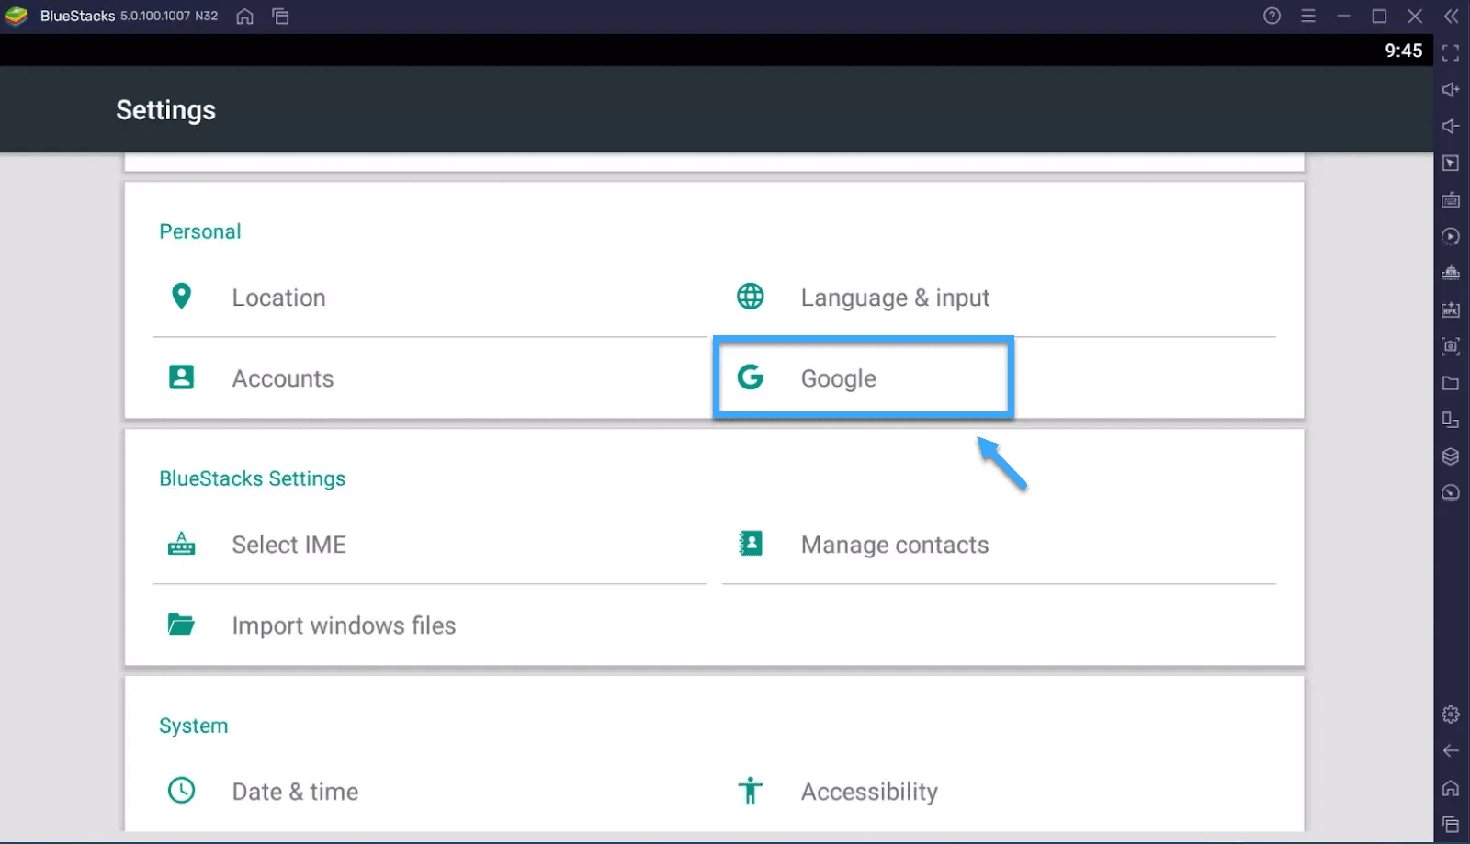Open Language & input settings

click(x=999, y=298)
